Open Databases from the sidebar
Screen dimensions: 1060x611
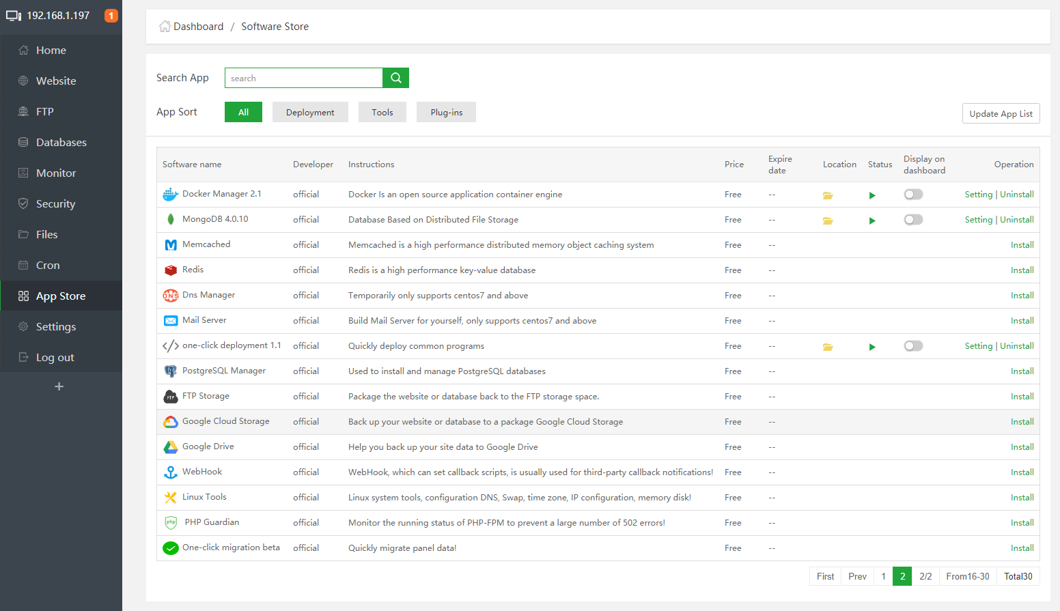coord(61,143)
